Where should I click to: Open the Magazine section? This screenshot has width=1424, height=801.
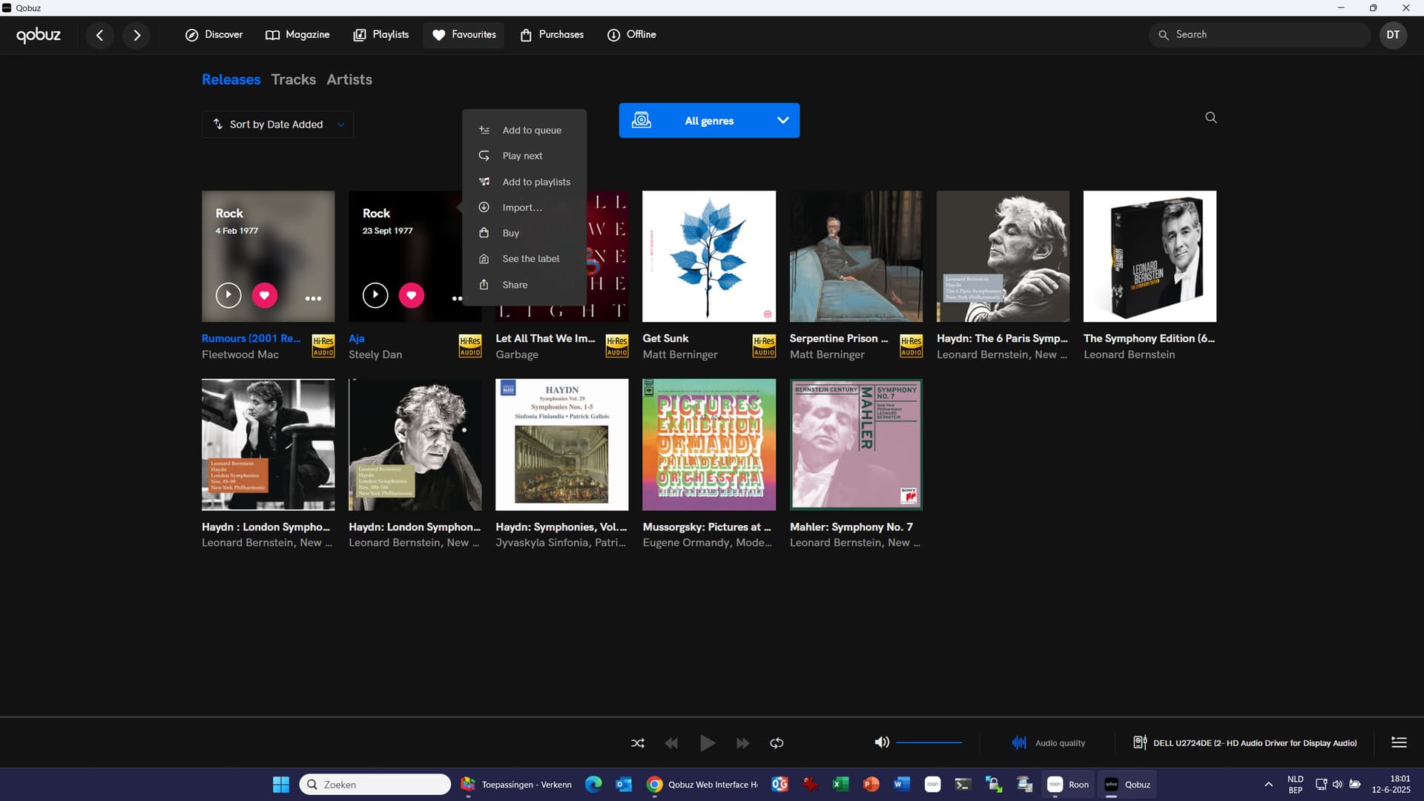pos(297,35)
